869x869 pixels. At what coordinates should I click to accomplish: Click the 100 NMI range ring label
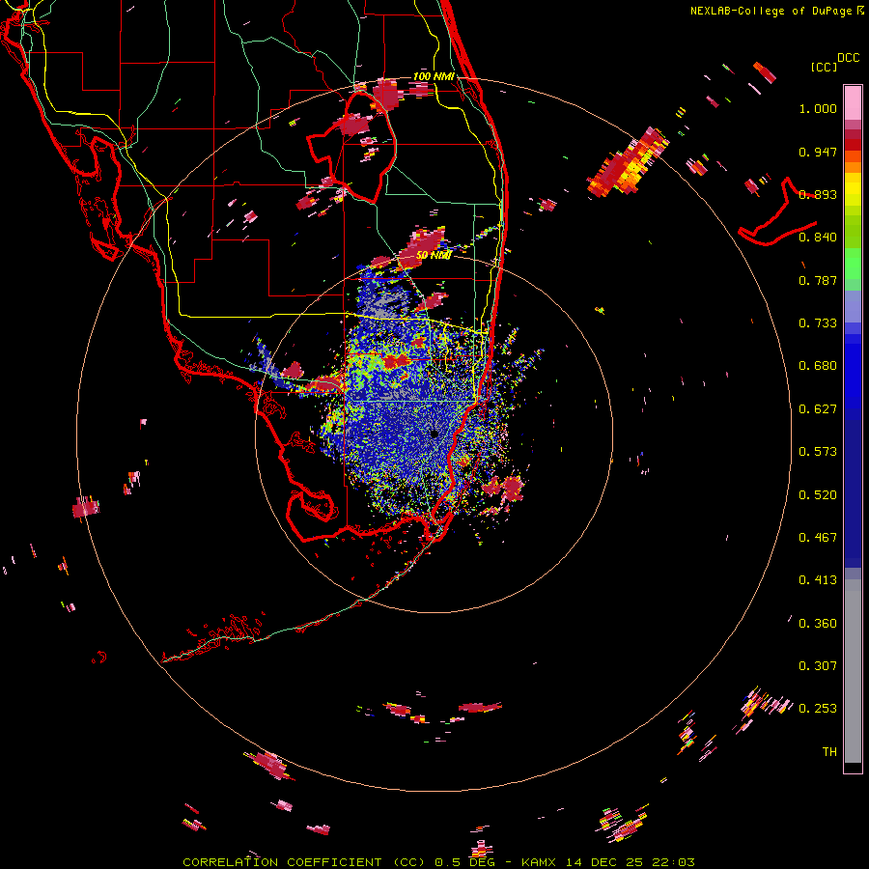click(434, 76)
